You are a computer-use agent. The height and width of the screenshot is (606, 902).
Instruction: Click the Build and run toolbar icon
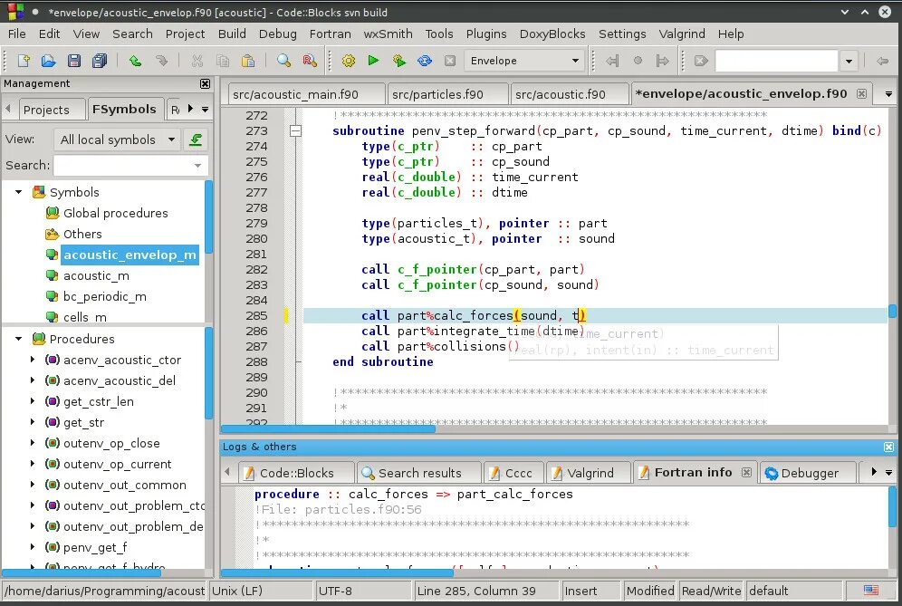pyautogui.click(x=398, y=61)
